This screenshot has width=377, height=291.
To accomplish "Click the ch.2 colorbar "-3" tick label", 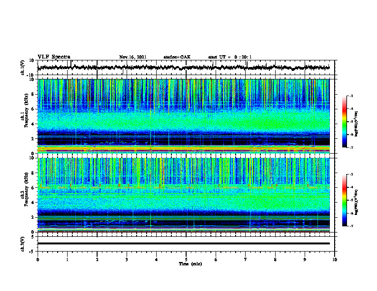I will click(351, 175).
